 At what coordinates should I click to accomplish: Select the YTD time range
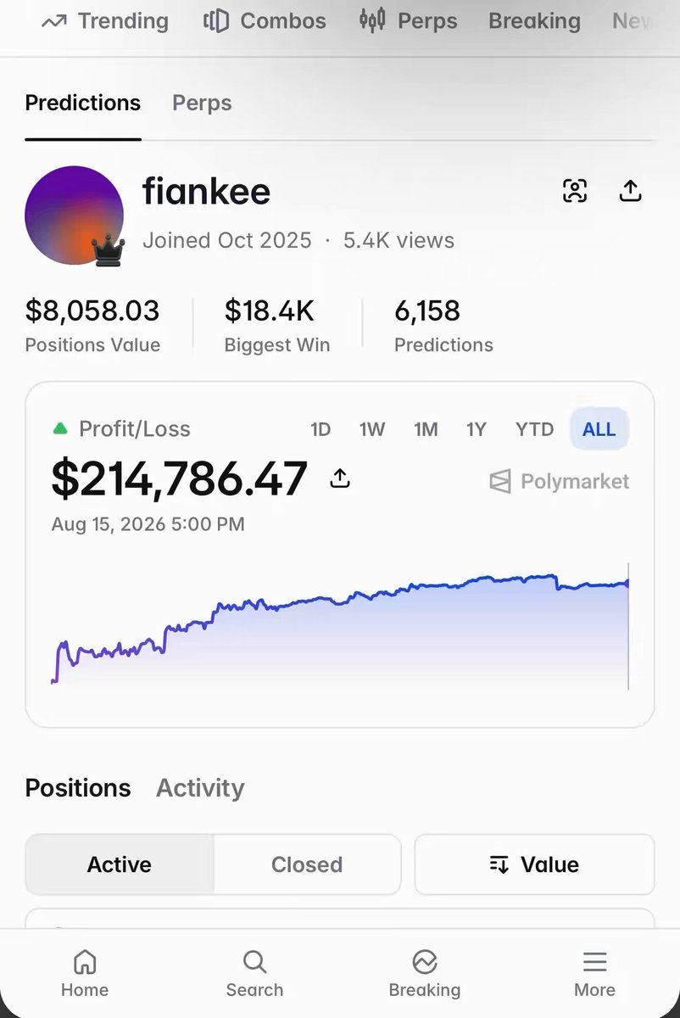[x=534, y=429]
